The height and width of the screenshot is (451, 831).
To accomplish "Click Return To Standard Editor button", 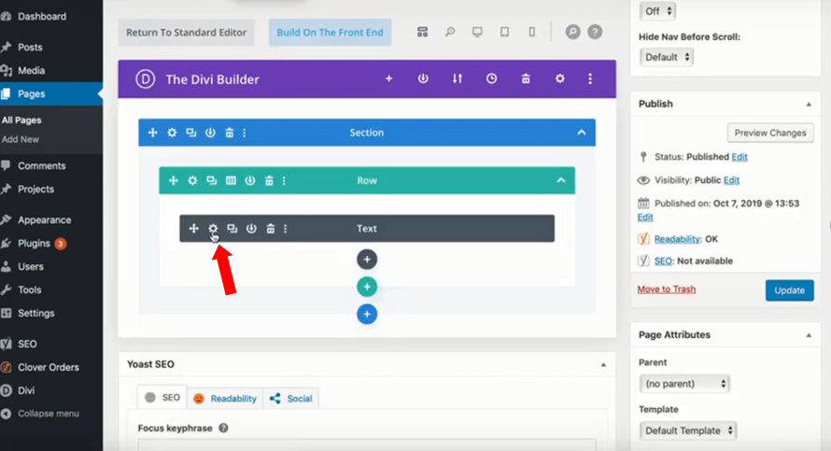I will [x=186, y=33].
